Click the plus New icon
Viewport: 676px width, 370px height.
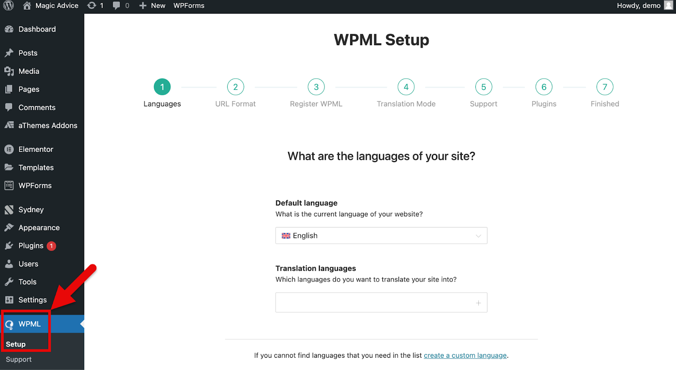pyautogui.click(x=143, y=5)
